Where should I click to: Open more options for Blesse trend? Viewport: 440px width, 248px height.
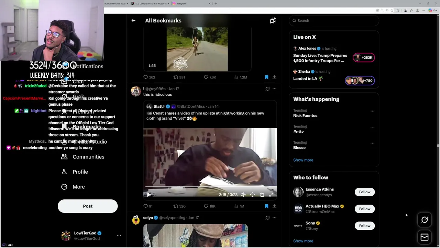point(372,143)
